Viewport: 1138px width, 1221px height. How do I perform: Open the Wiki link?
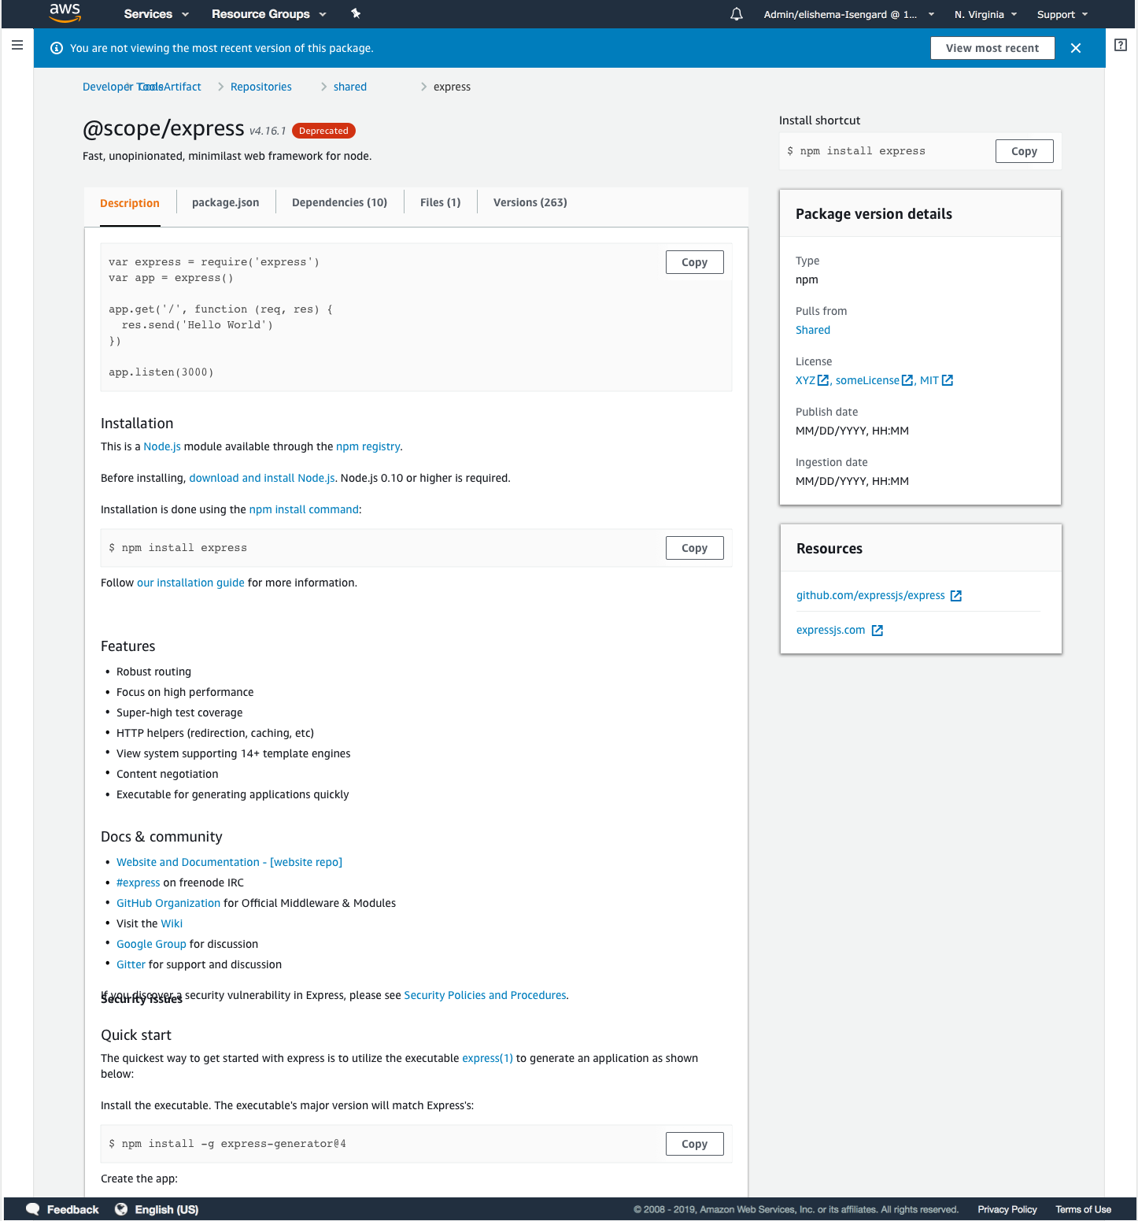pos(172,923)
